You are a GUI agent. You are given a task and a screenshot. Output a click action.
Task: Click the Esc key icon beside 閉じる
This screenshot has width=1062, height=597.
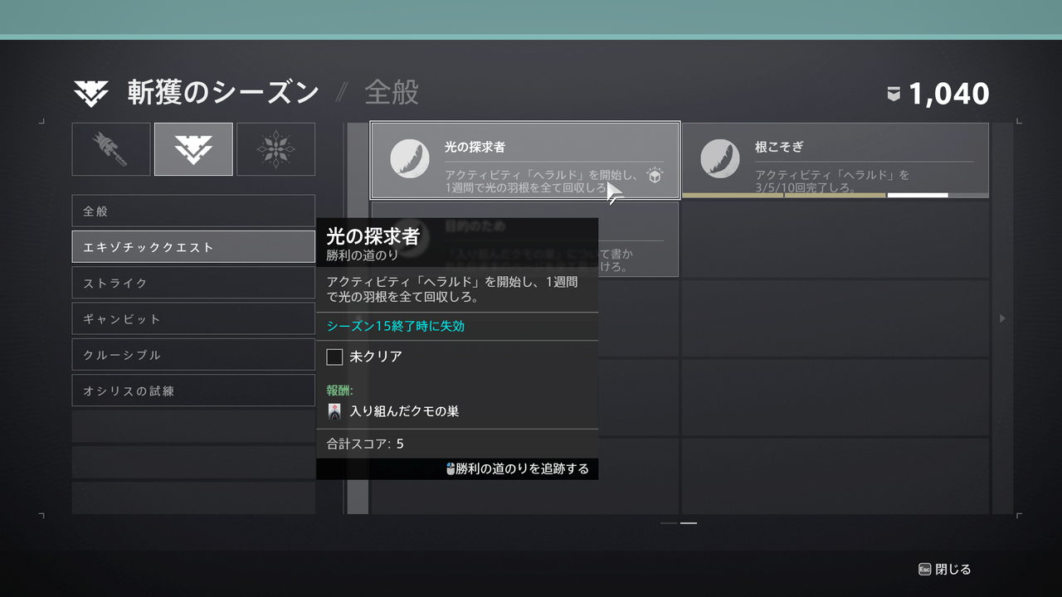pos(925,570)
